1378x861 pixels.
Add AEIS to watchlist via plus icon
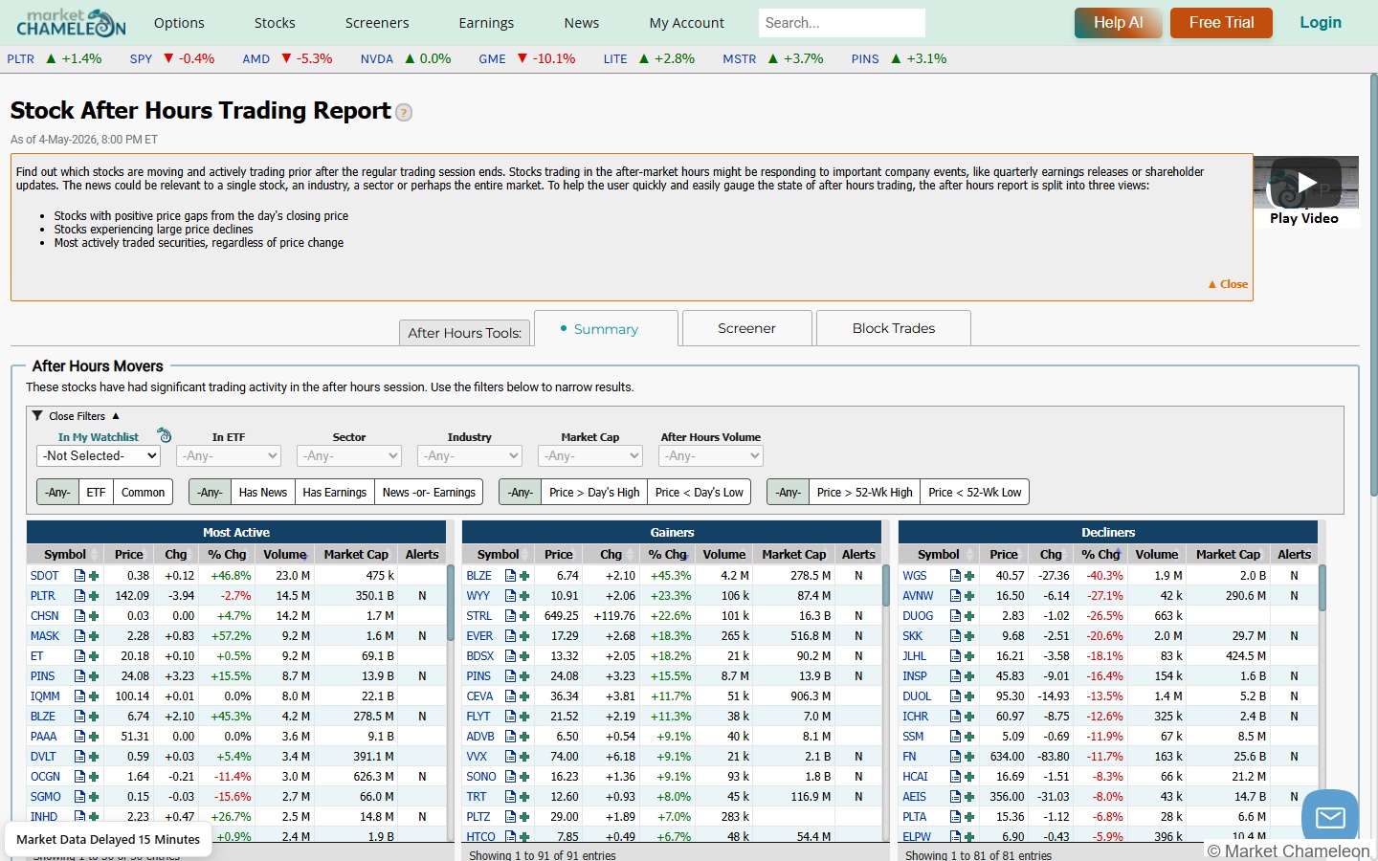point(969,797)
